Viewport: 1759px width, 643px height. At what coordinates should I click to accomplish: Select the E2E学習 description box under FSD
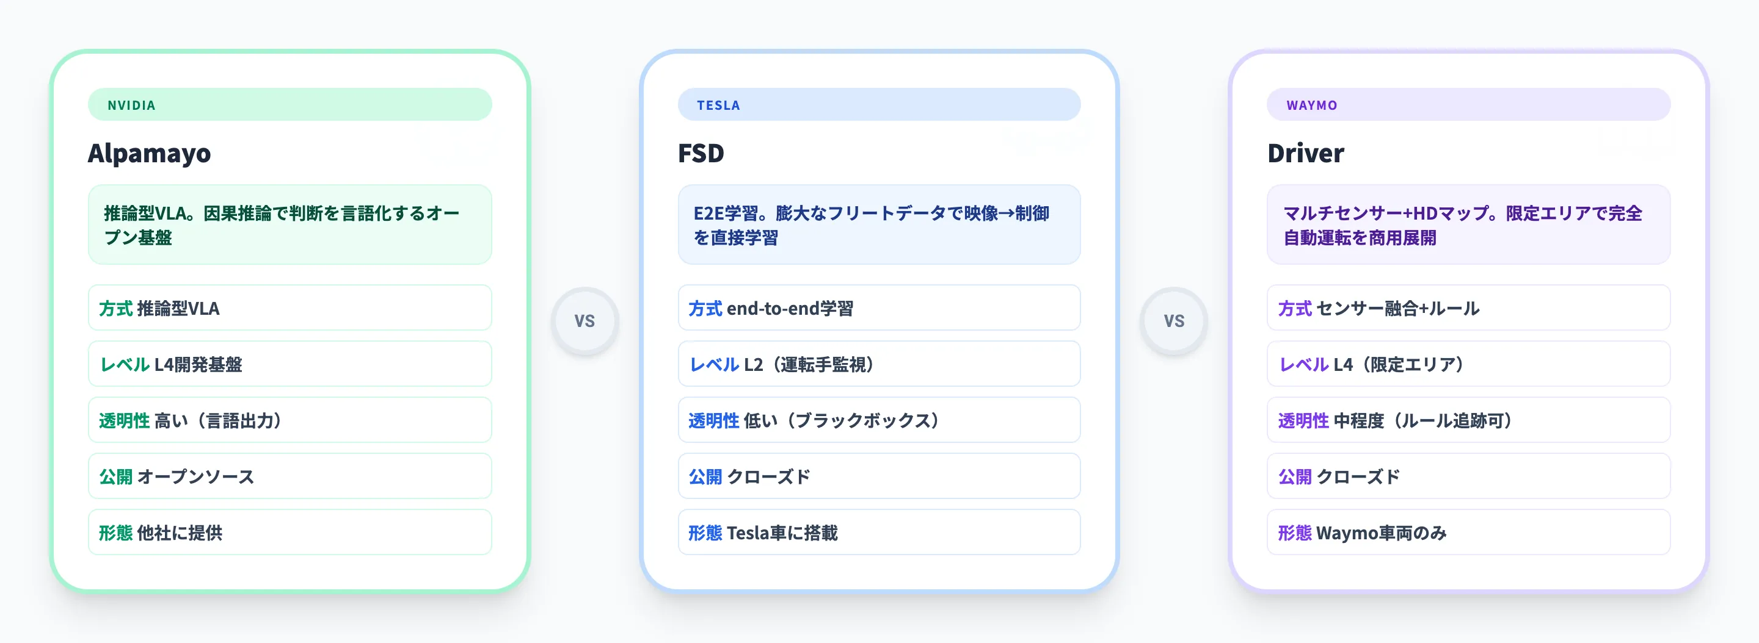pos(879,225)
